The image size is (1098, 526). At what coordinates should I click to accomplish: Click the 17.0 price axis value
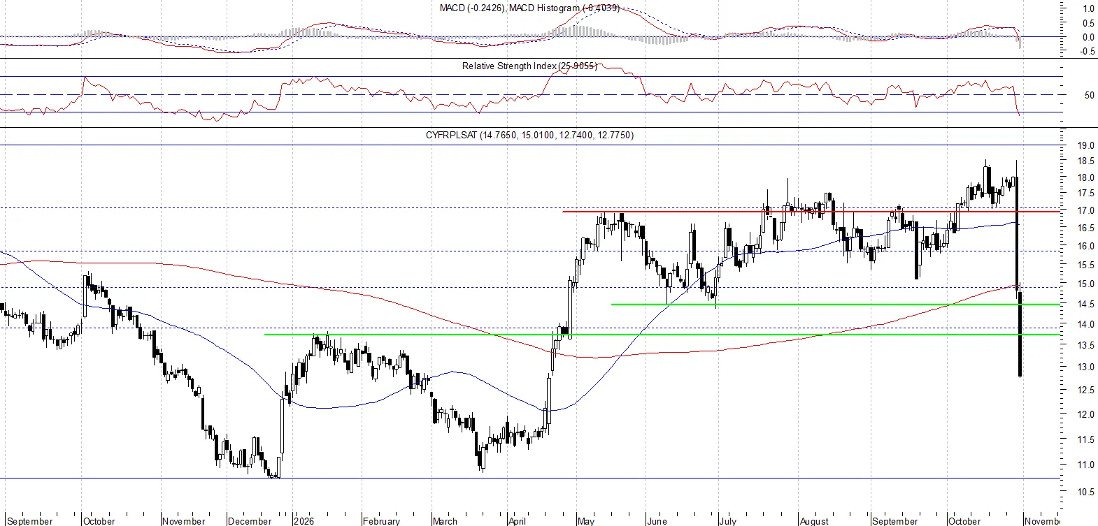click(x=1085, y=210)
